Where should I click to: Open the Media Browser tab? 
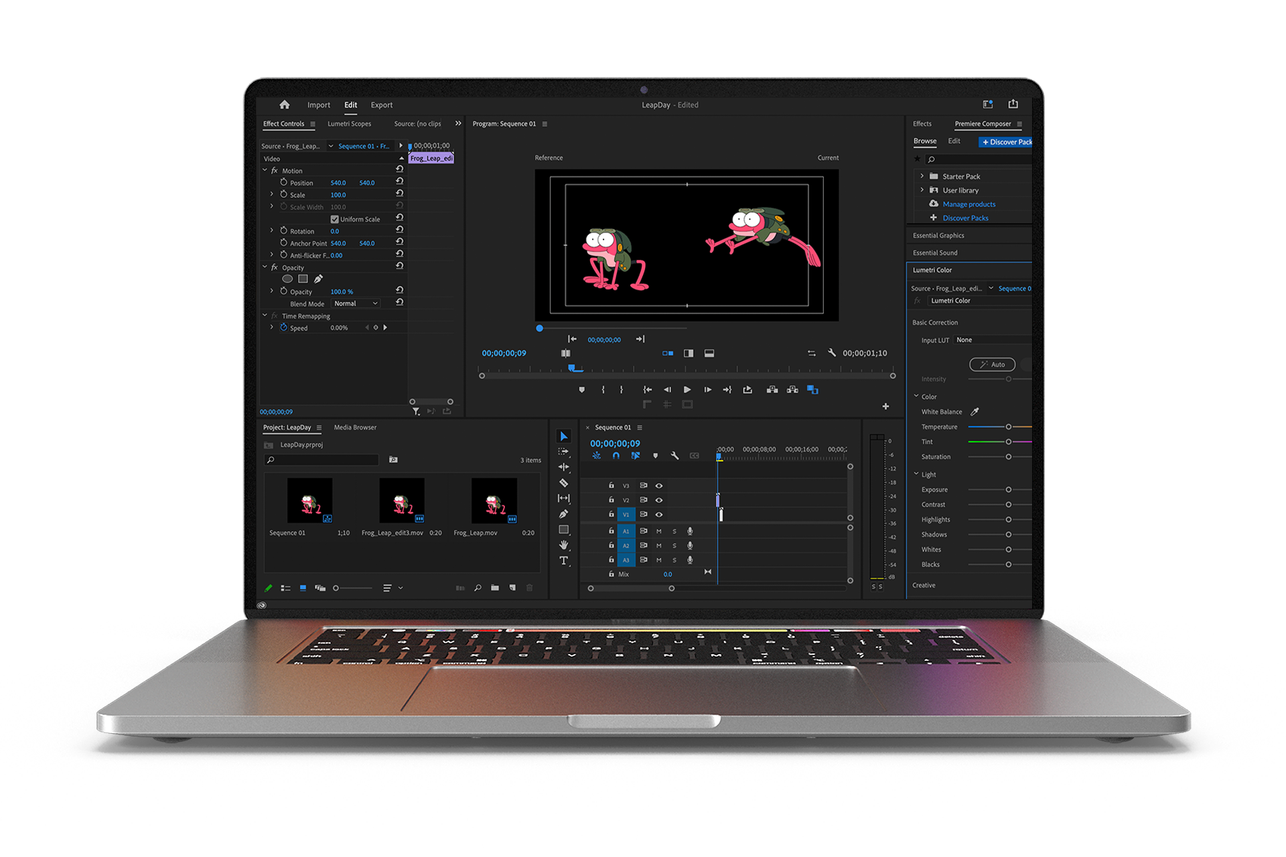[x=355, y=427]
